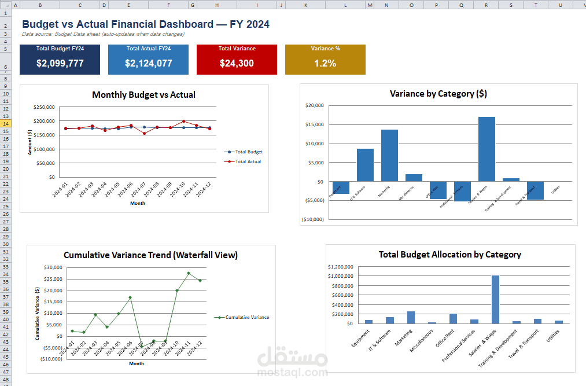Image resolution: width=586 pixels, height=386 pixels.
Task: Click the gold Variance % card
Action: (x=325, y=60)
